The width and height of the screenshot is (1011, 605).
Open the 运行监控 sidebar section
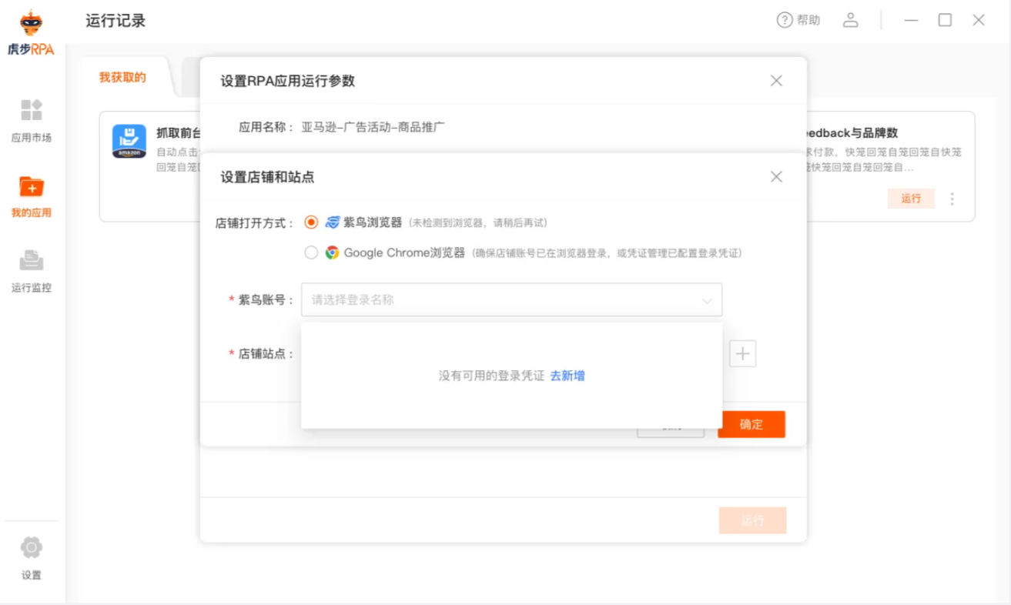coord(32,271)
